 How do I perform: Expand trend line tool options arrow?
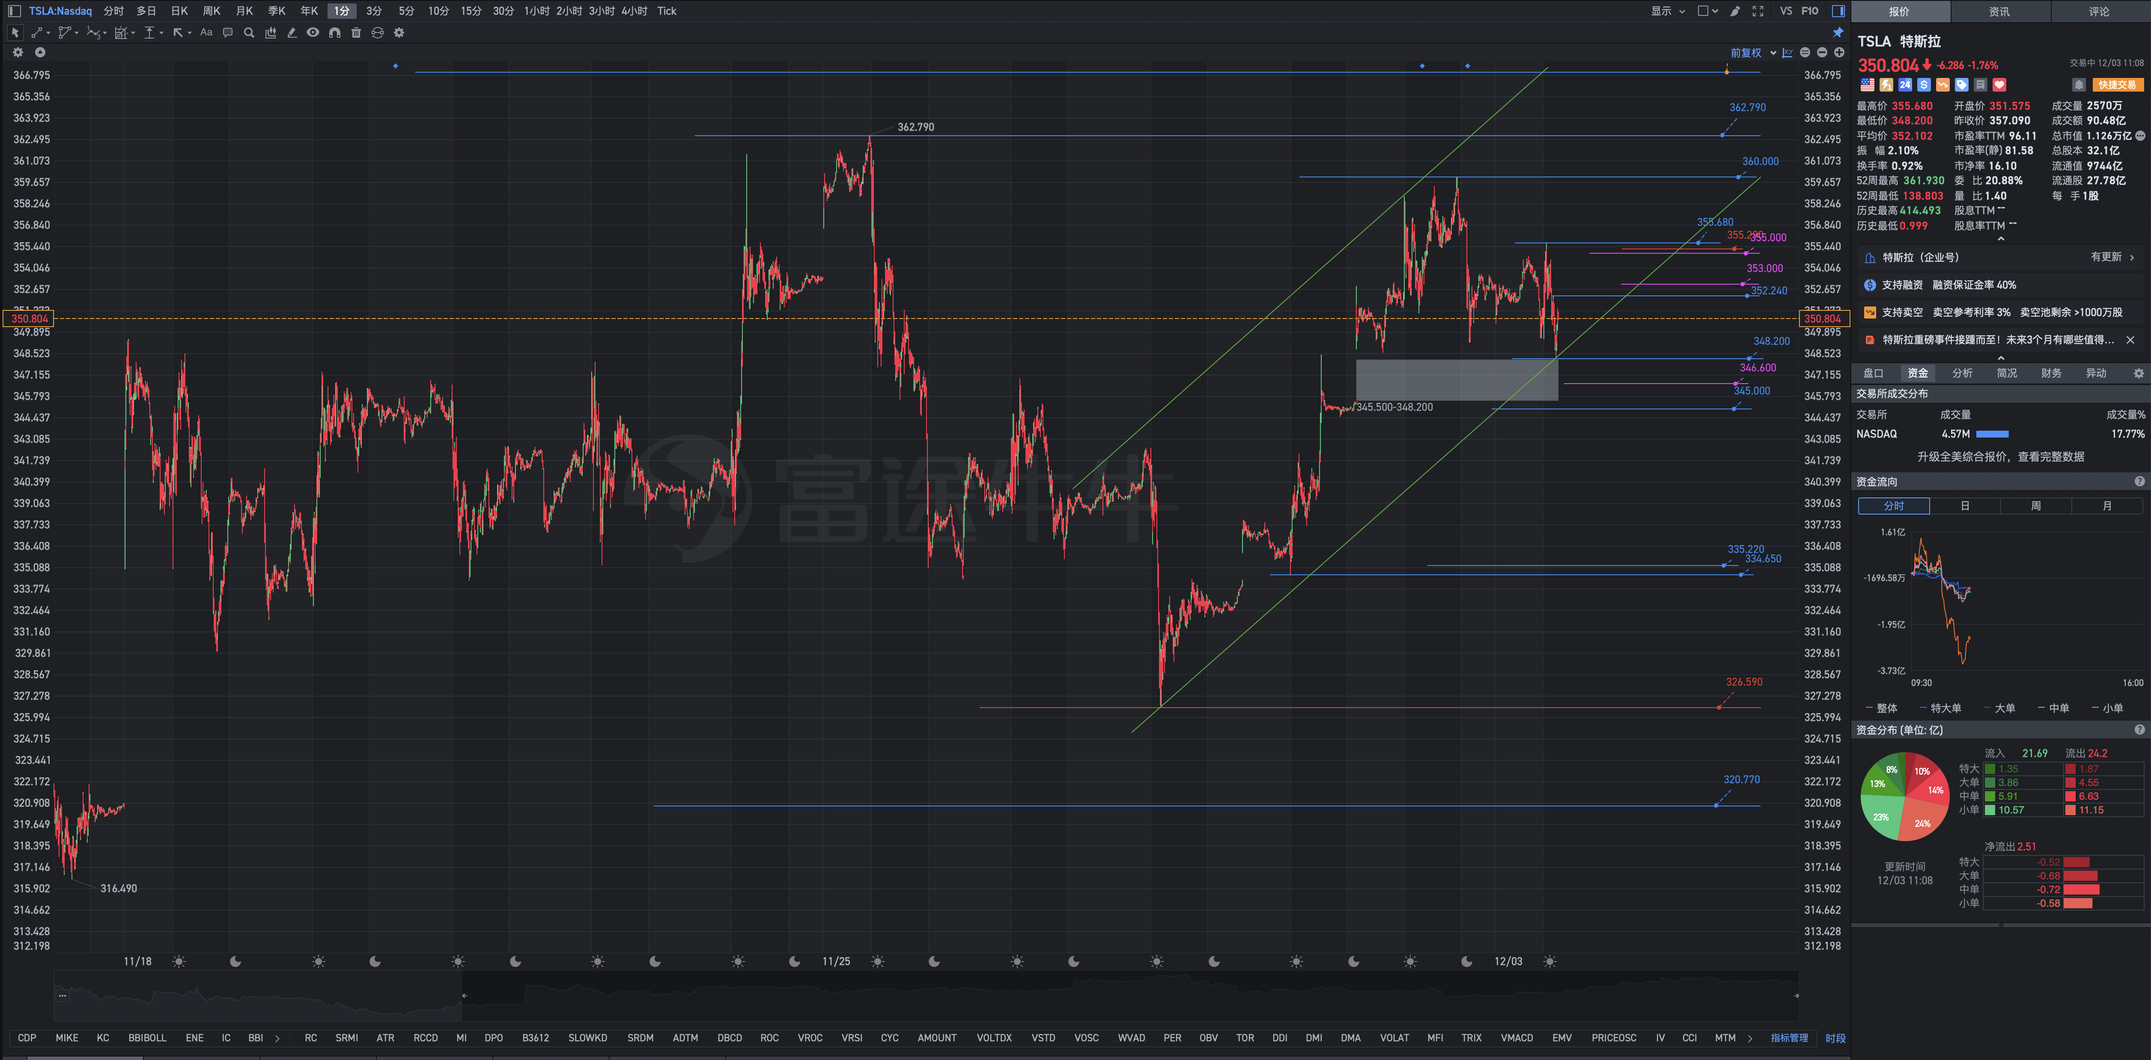coord(48,33)
